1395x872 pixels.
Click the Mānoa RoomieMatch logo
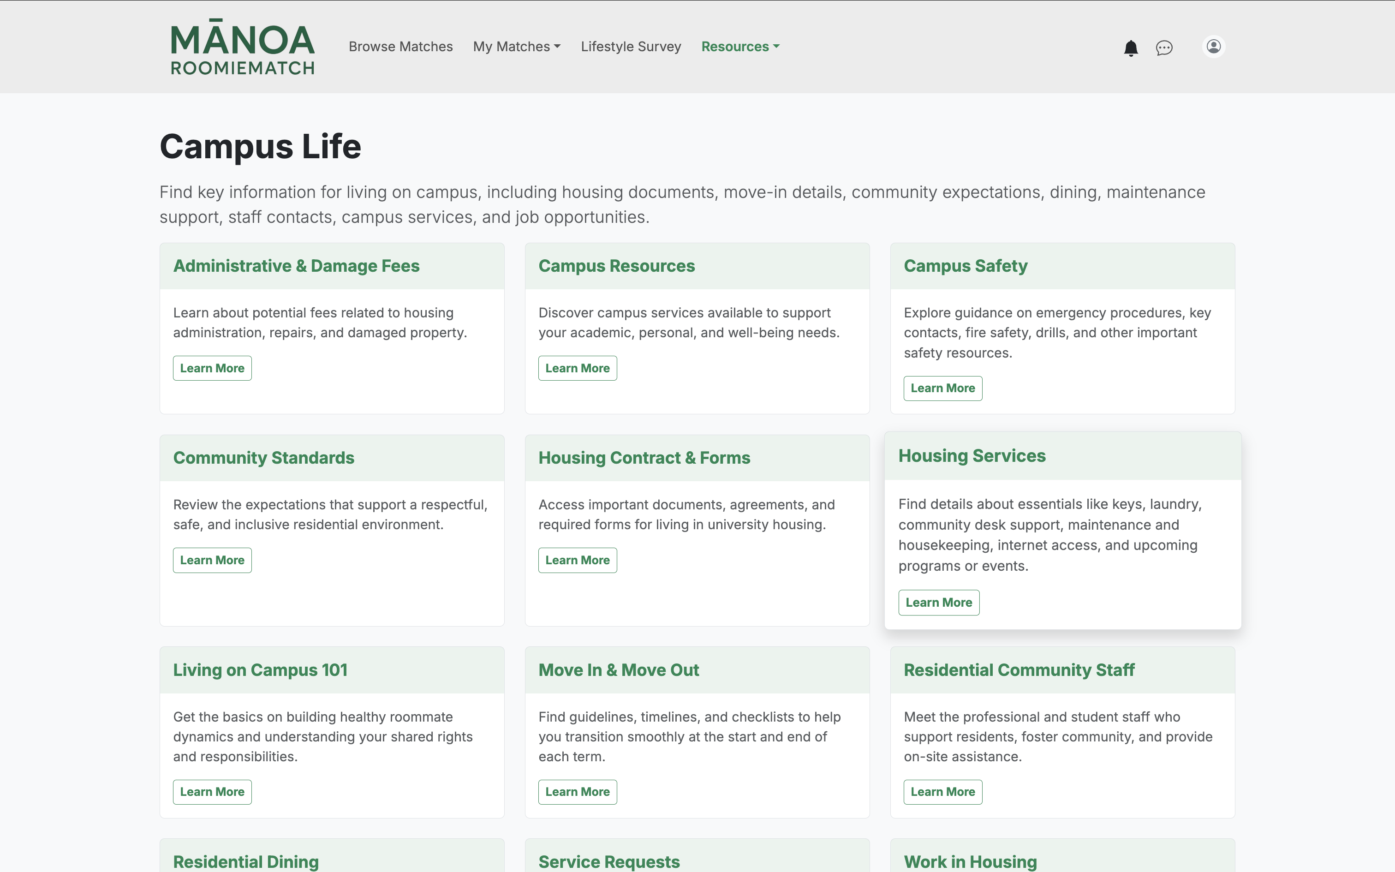[x=243, y=47]
